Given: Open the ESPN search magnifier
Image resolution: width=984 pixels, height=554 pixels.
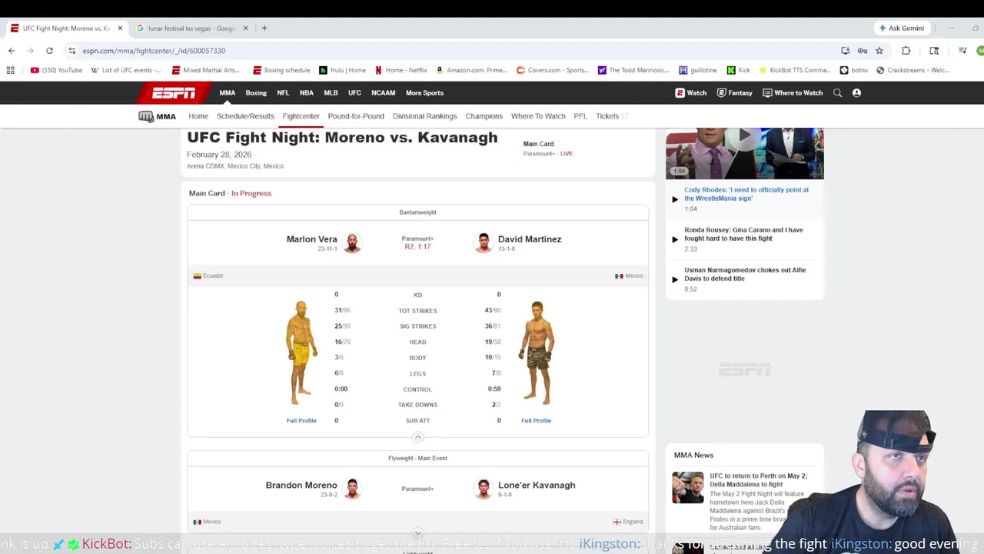Looking at the screenshot, I should click(838, 93).
